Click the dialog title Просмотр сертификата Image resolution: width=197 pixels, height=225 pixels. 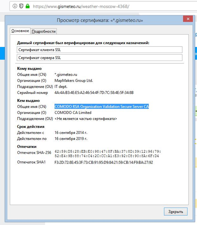(100, 20)
